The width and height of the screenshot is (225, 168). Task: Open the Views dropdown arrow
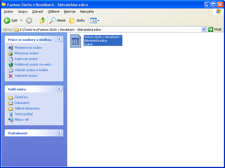pos(98,20)
